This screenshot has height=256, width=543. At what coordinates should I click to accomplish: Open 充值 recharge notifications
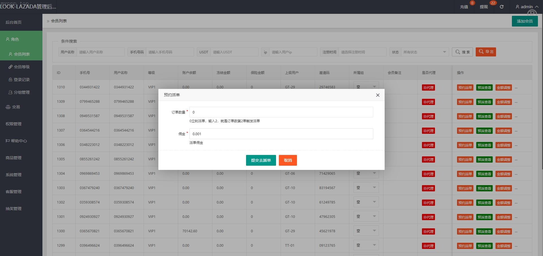(x=464, y=7)
